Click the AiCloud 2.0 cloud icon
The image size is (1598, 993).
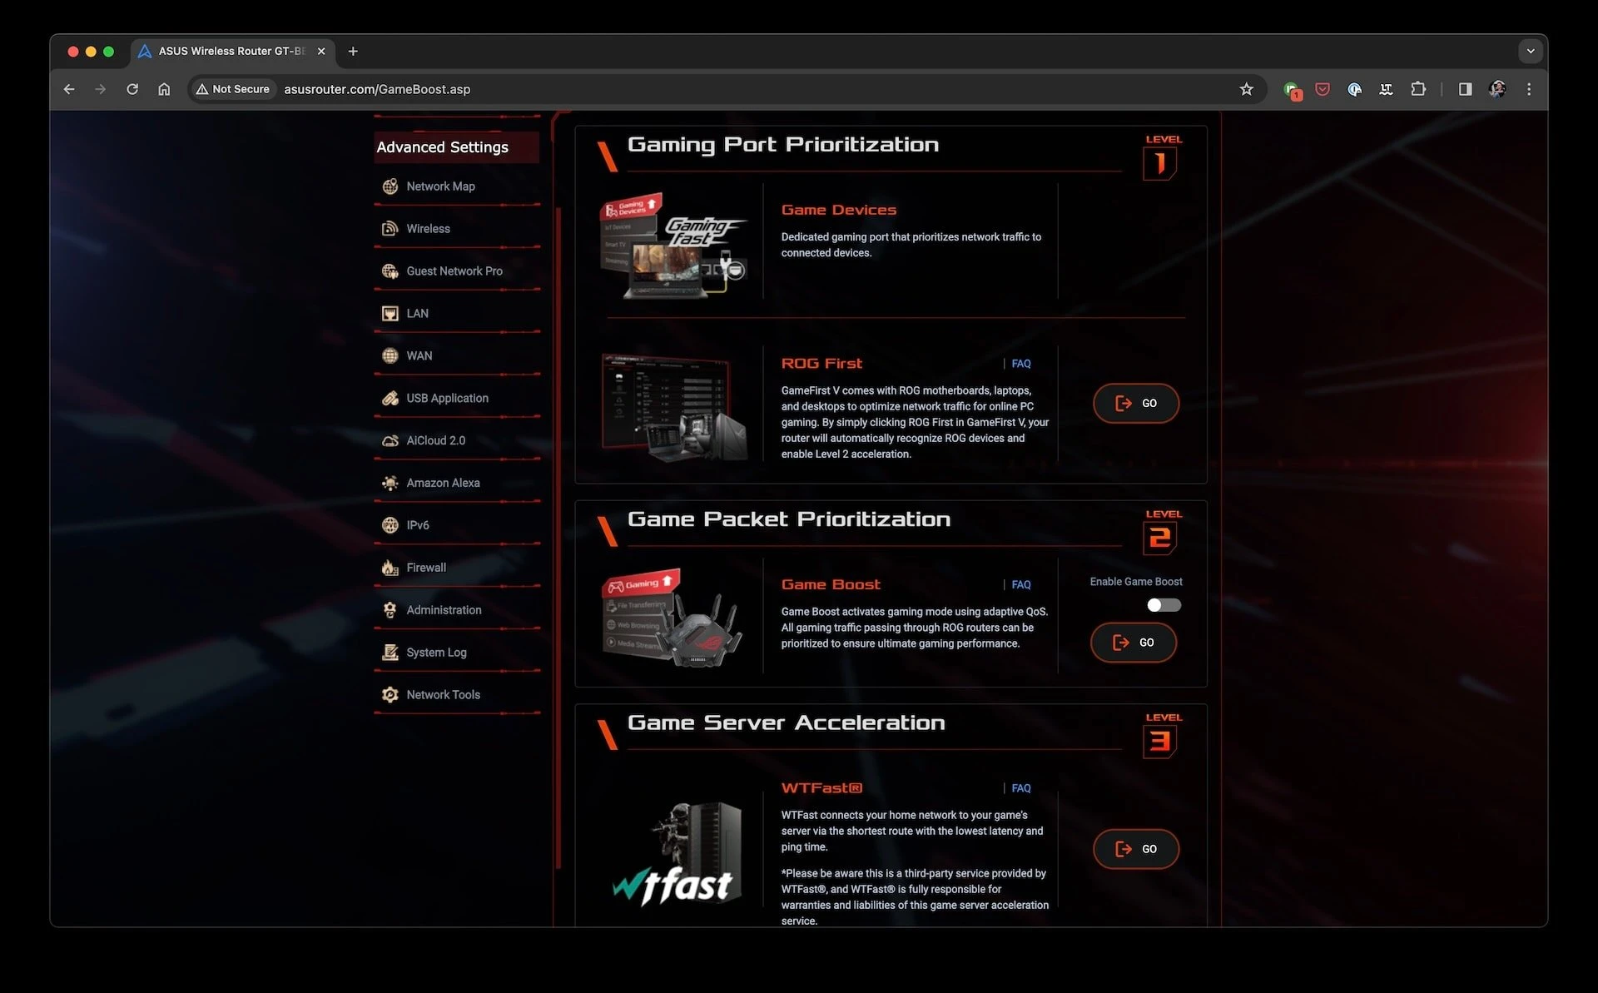pyautogui.click(x=390, y=441)
